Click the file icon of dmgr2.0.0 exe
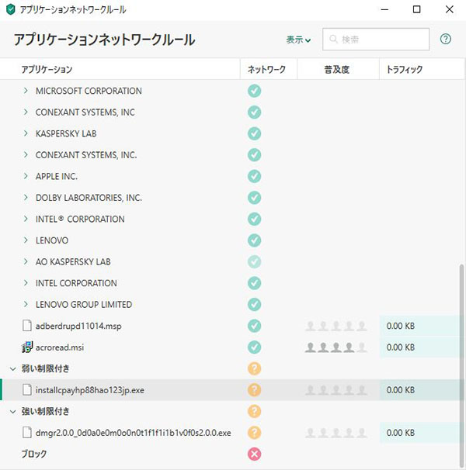 tap(27, 433)
